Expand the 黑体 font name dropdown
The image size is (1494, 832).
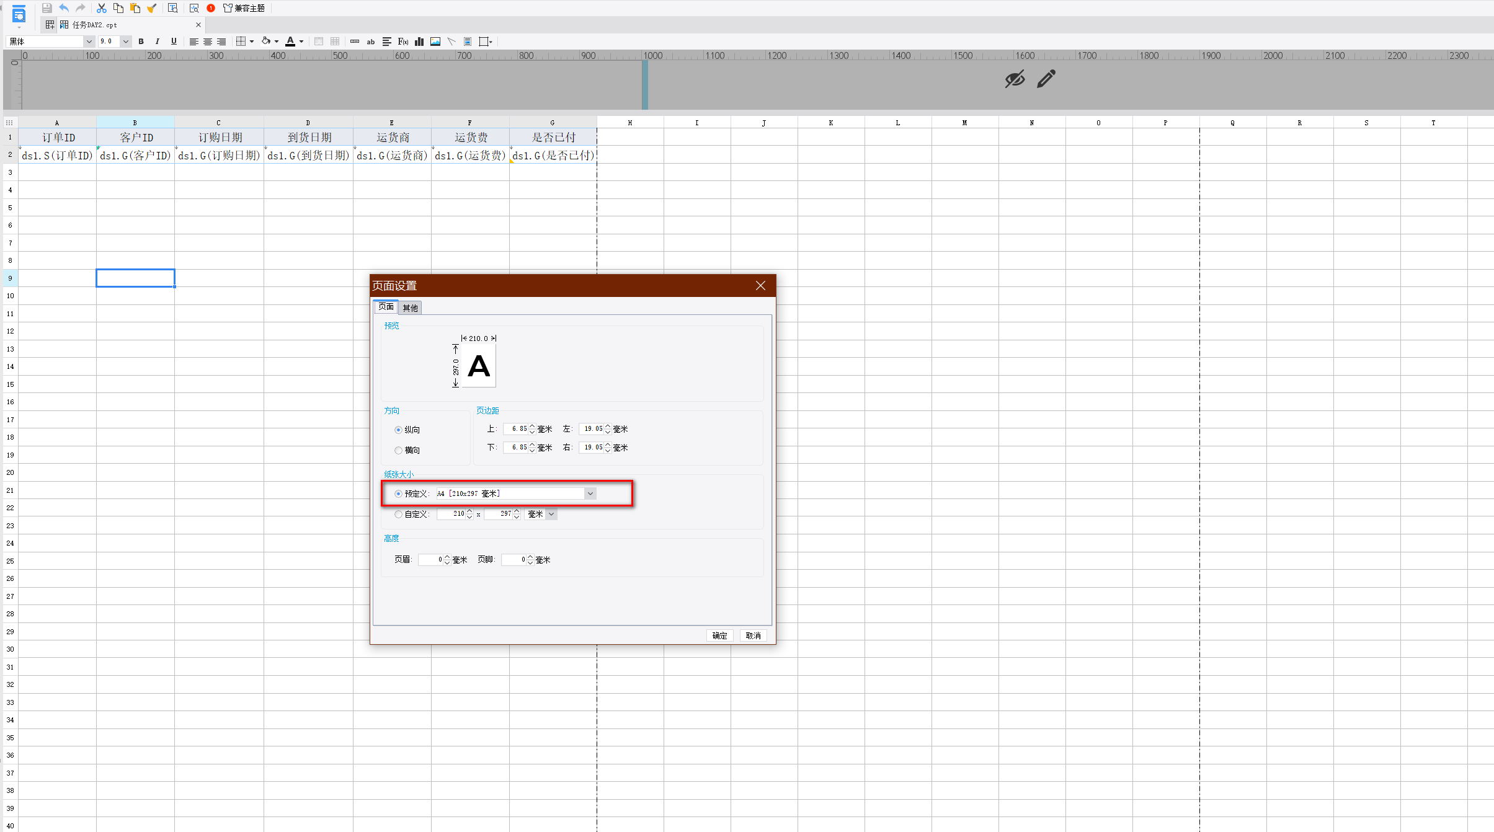point(89,42)
